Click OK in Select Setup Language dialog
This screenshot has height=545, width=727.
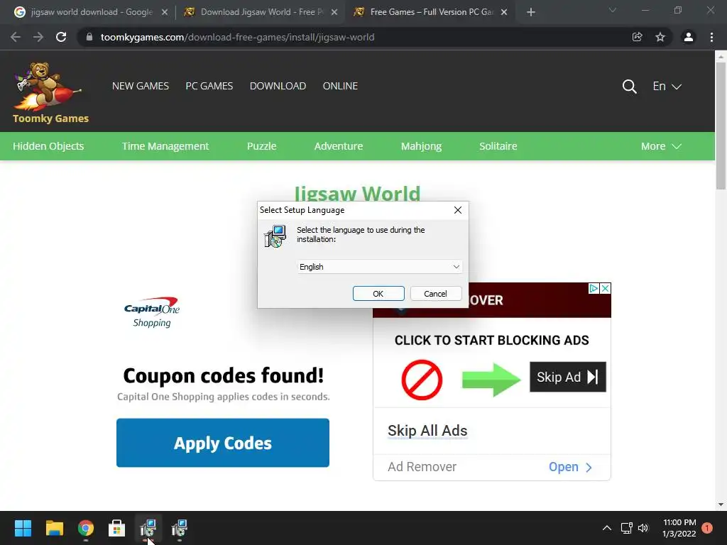[378, 293]
